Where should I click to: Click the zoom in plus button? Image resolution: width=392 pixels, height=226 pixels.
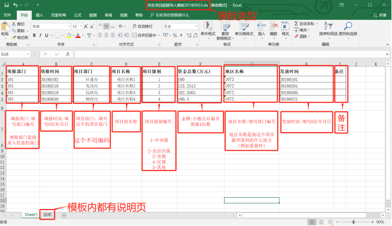tap(372, 221)
